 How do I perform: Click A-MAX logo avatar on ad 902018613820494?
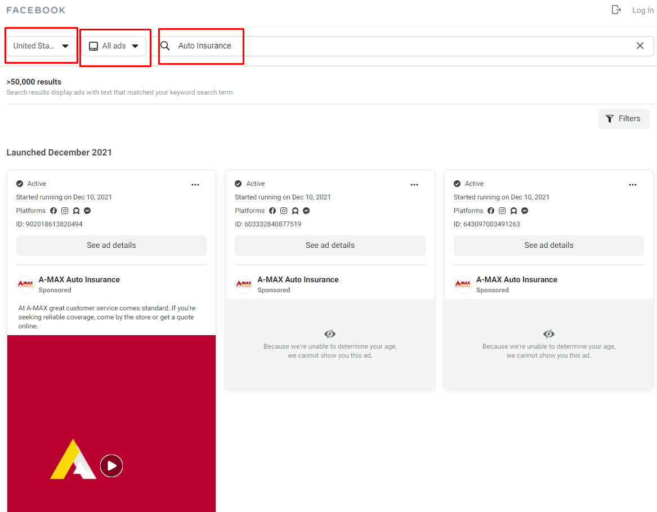(25, 284)
